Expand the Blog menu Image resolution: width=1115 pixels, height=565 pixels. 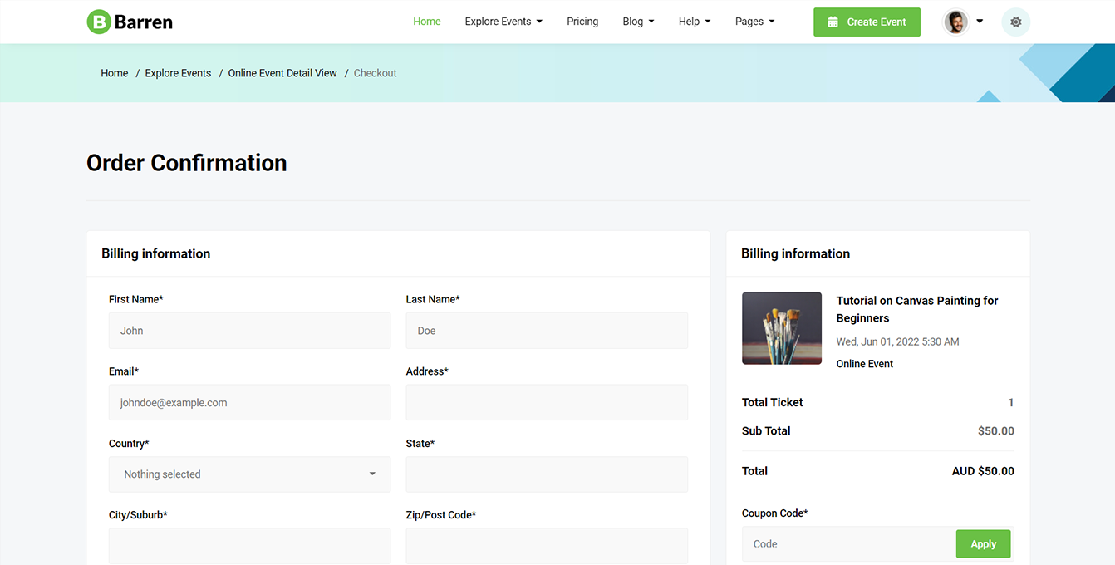638,22
